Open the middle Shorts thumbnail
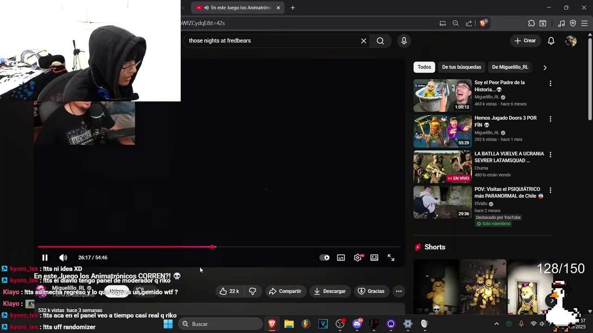593x333 pixels. pos(483,287)
